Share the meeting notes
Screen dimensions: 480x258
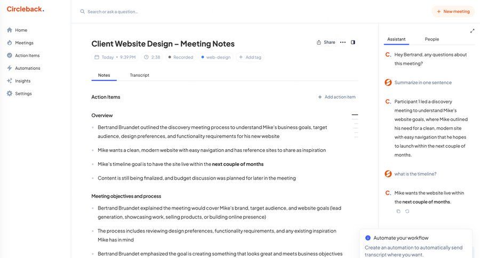[x=326, y=42]
